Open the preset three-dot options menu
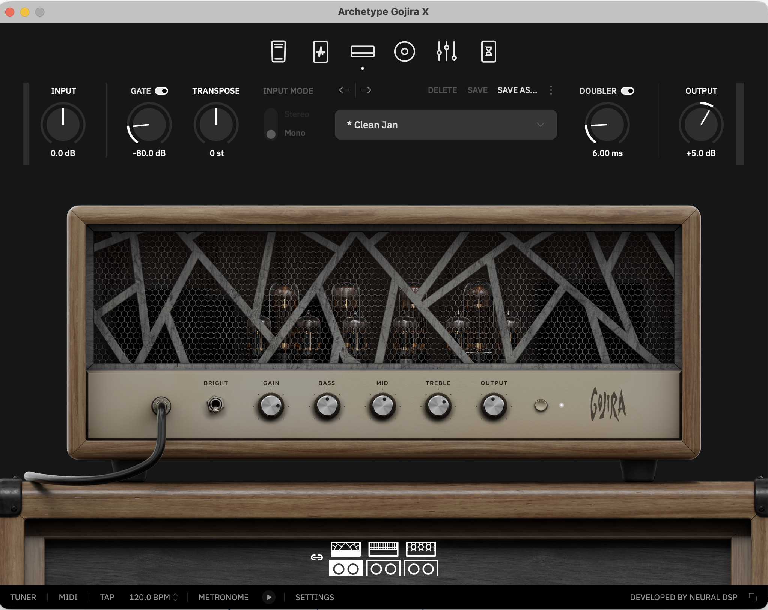The height and width of the screenshot is (610, 768). click(551, 90)
